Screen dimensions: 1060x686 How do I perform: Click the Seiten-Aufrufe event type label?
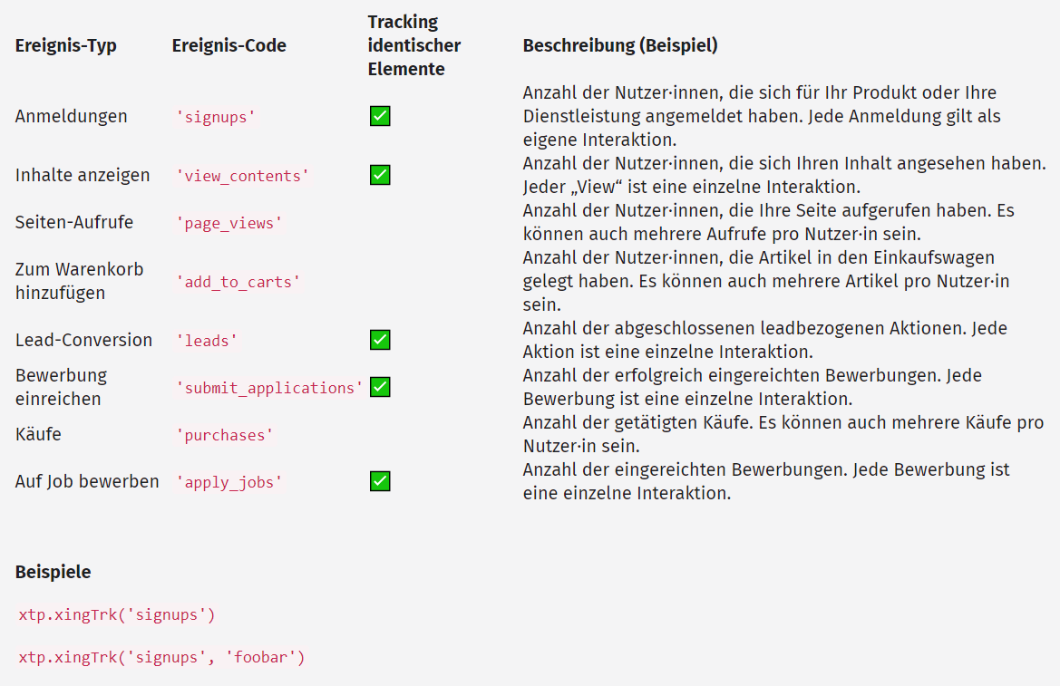click(x=74, y=222)
